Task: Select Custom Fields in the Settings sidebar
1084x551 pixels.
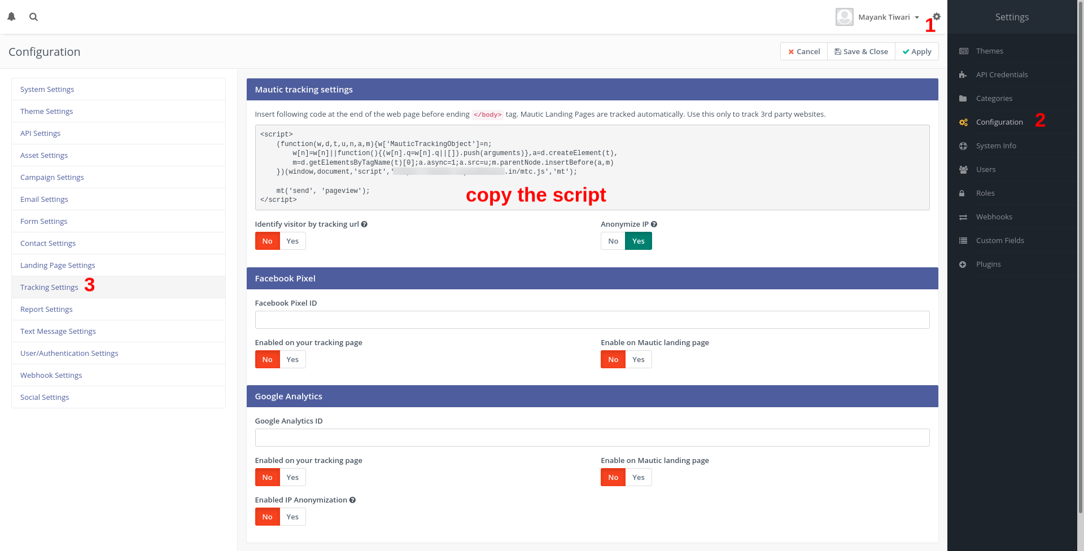Action: coord(963,240)
